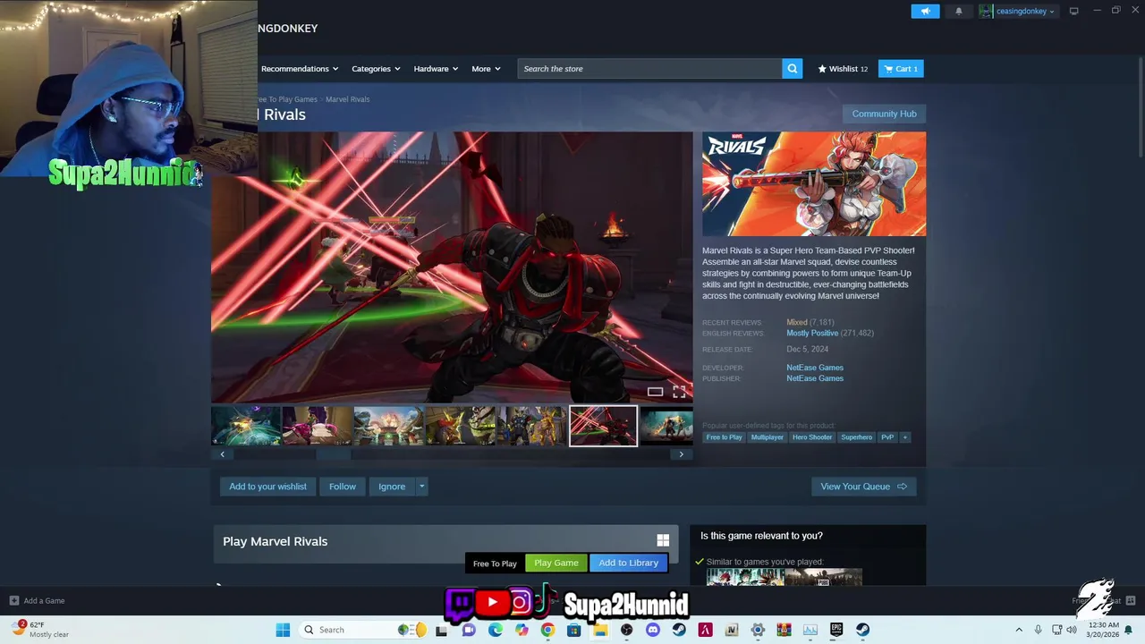This screenshot has width=1145, height=644.
Task: Click the store search magnifier button
Action: (792, 69)
